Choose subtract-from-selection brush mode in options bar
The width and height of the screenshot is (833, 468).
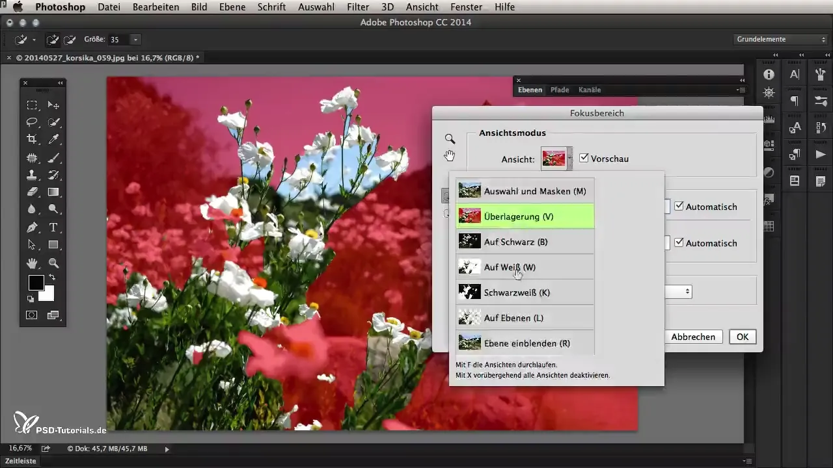[70, 40]
